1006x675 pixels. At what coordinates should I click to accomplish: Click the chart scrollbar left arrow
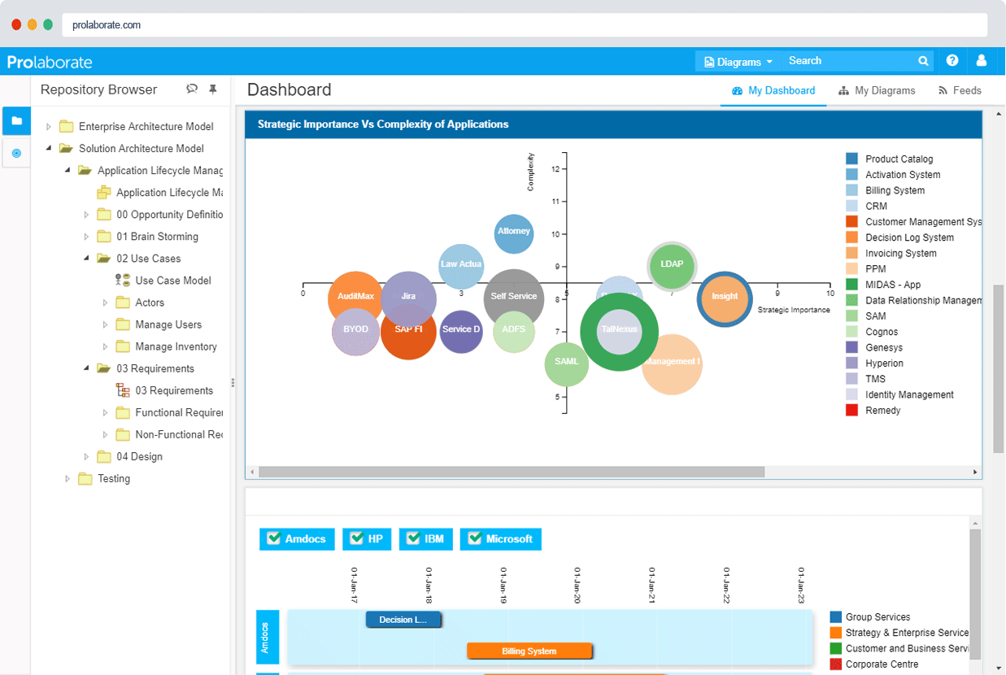pos(252,472)
